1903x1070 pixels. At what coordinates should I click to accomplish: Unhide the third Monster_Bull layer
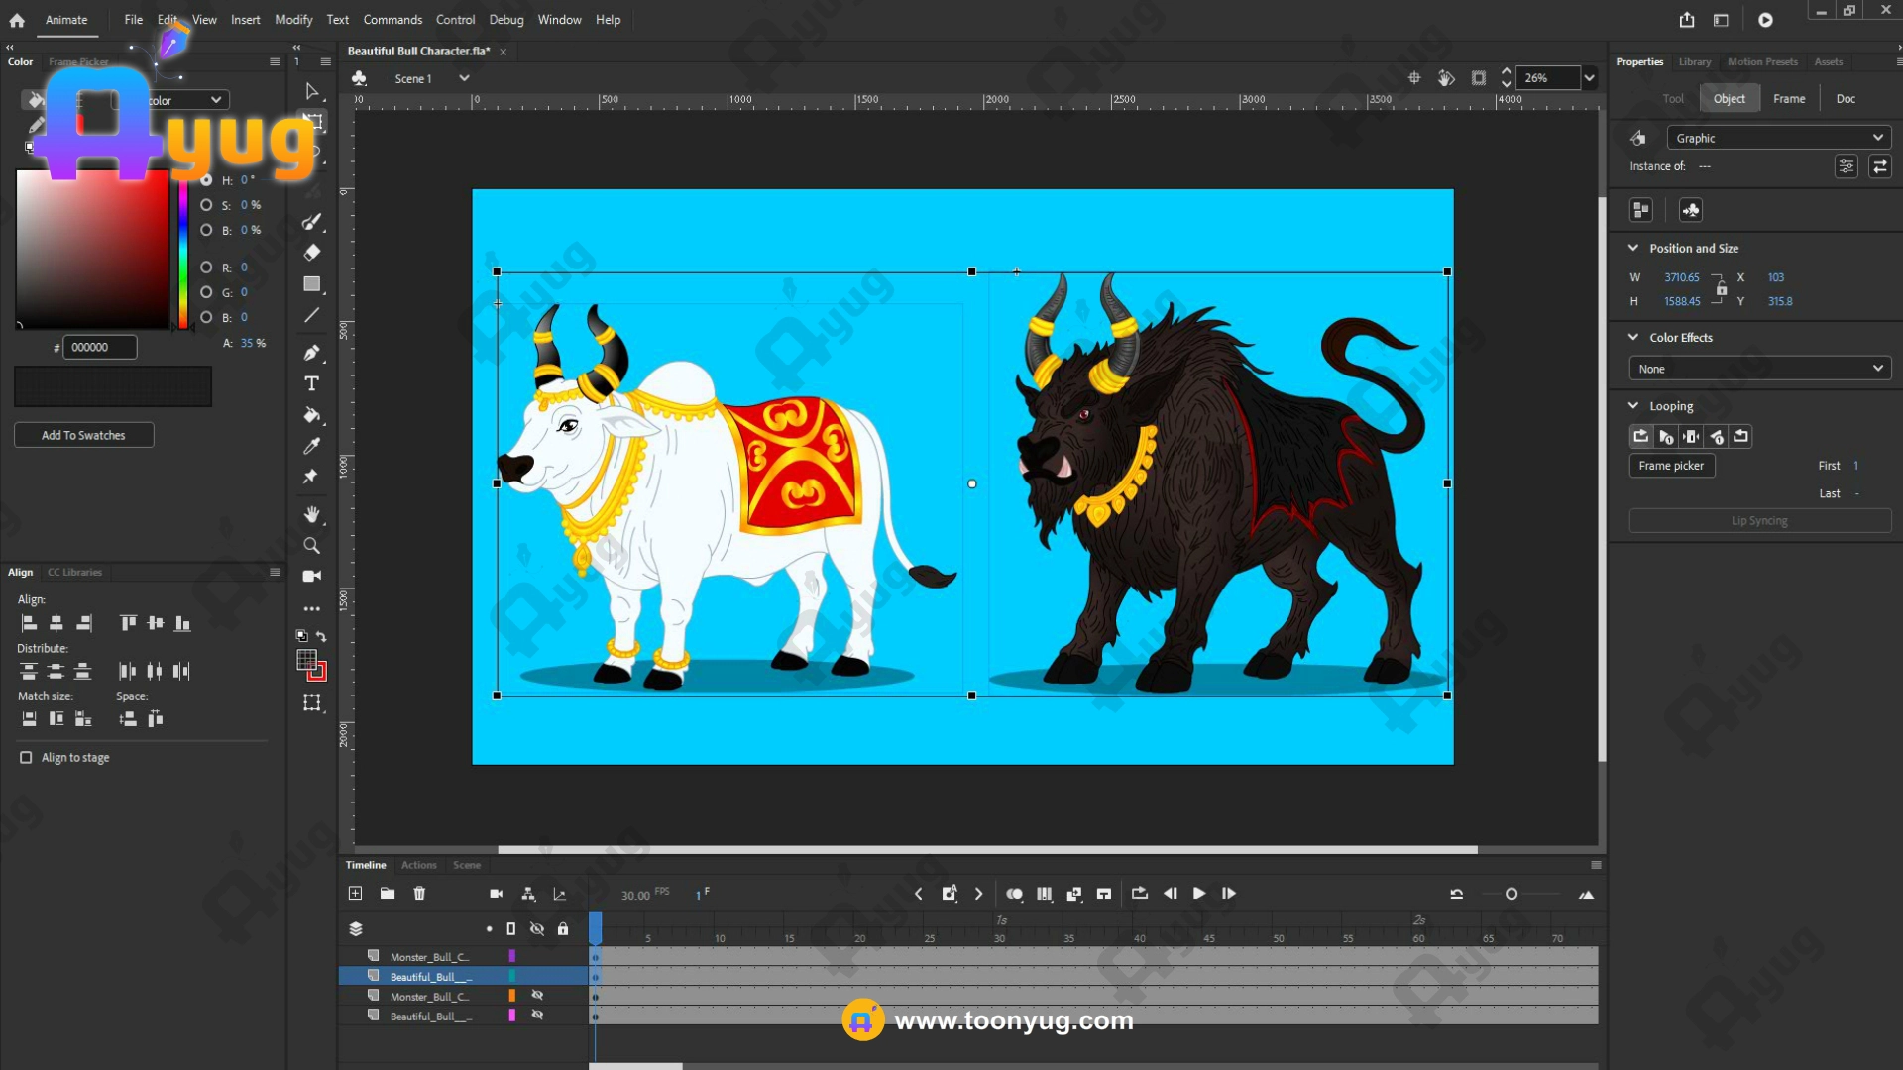coord(537,996)
